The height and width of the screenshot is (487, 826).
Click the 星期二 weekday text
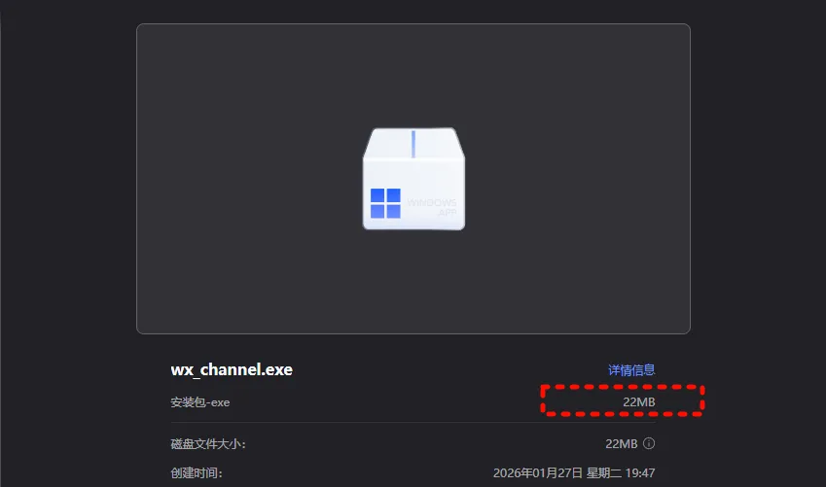point(604,472)
